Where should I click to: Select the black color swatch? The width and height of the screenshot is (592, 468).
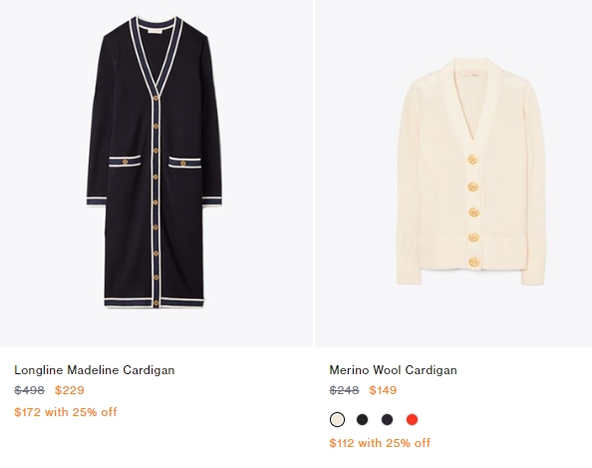(x=362, y=420)
